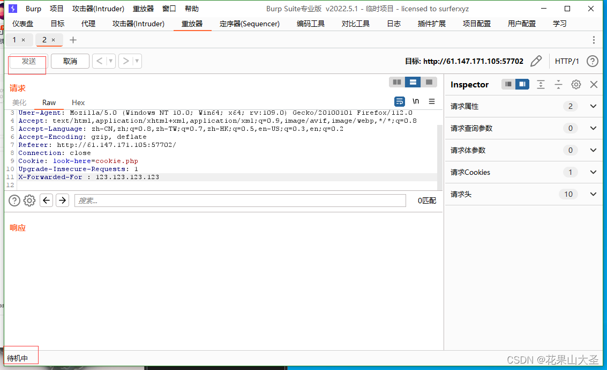
Task: Toggle word wrap in request editor
Action: pos(400,101)
